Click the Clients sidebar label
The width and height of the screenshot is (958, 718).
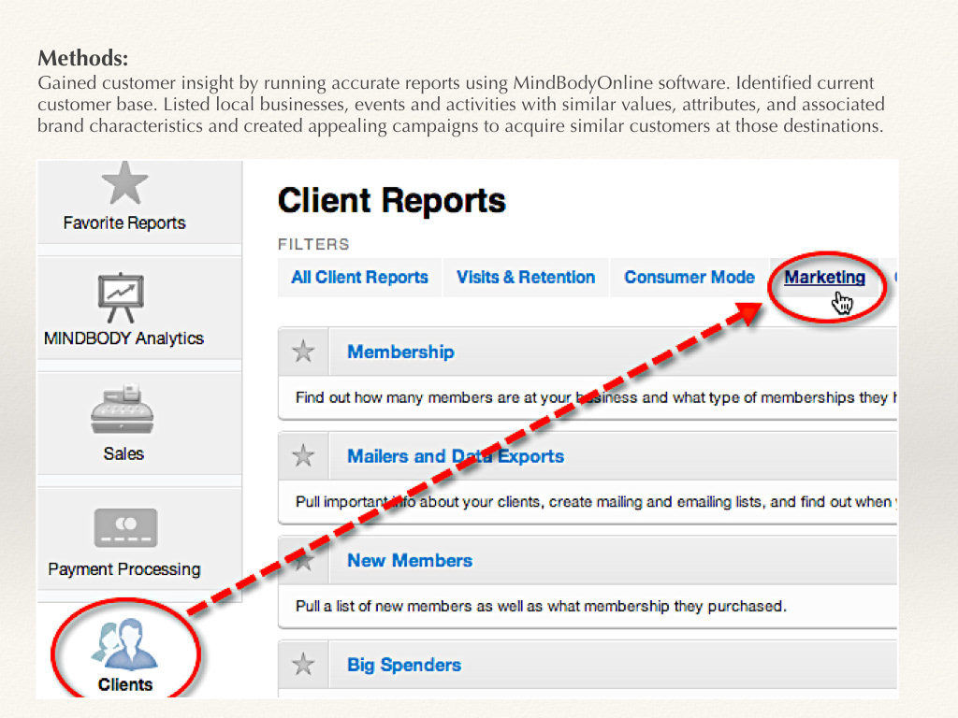[125, 684]
